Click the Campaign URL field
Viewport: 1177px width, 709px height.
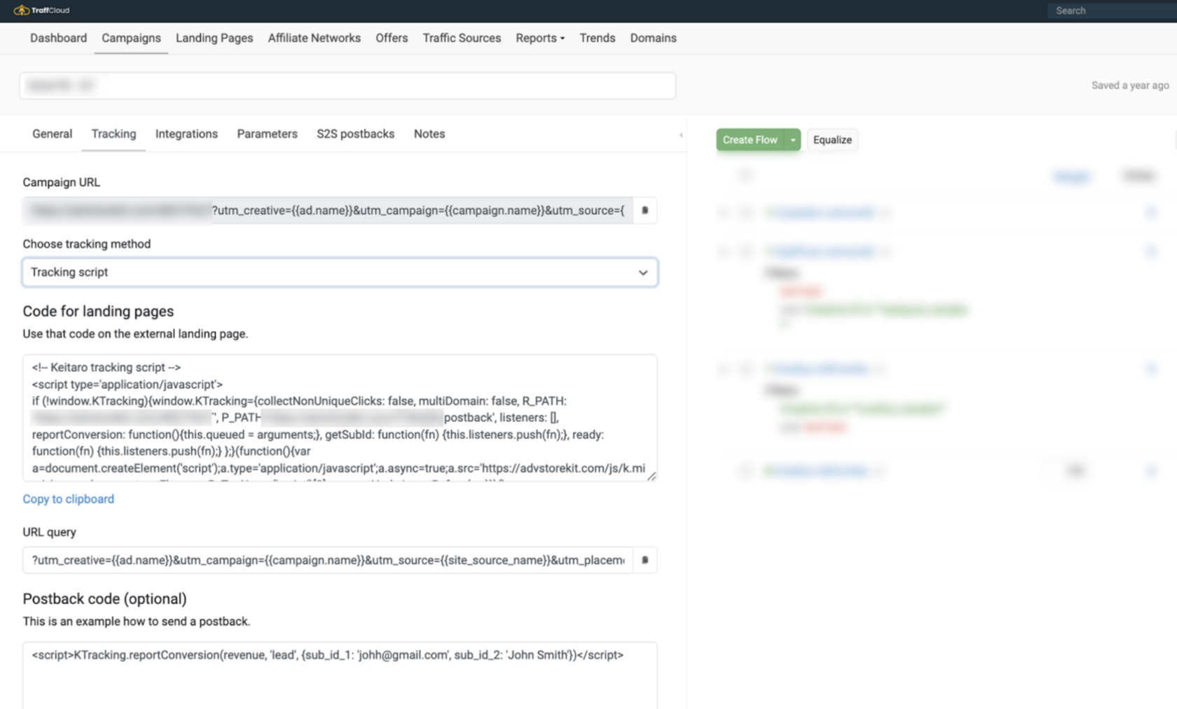pyautogui.click(x=328, y=210)
